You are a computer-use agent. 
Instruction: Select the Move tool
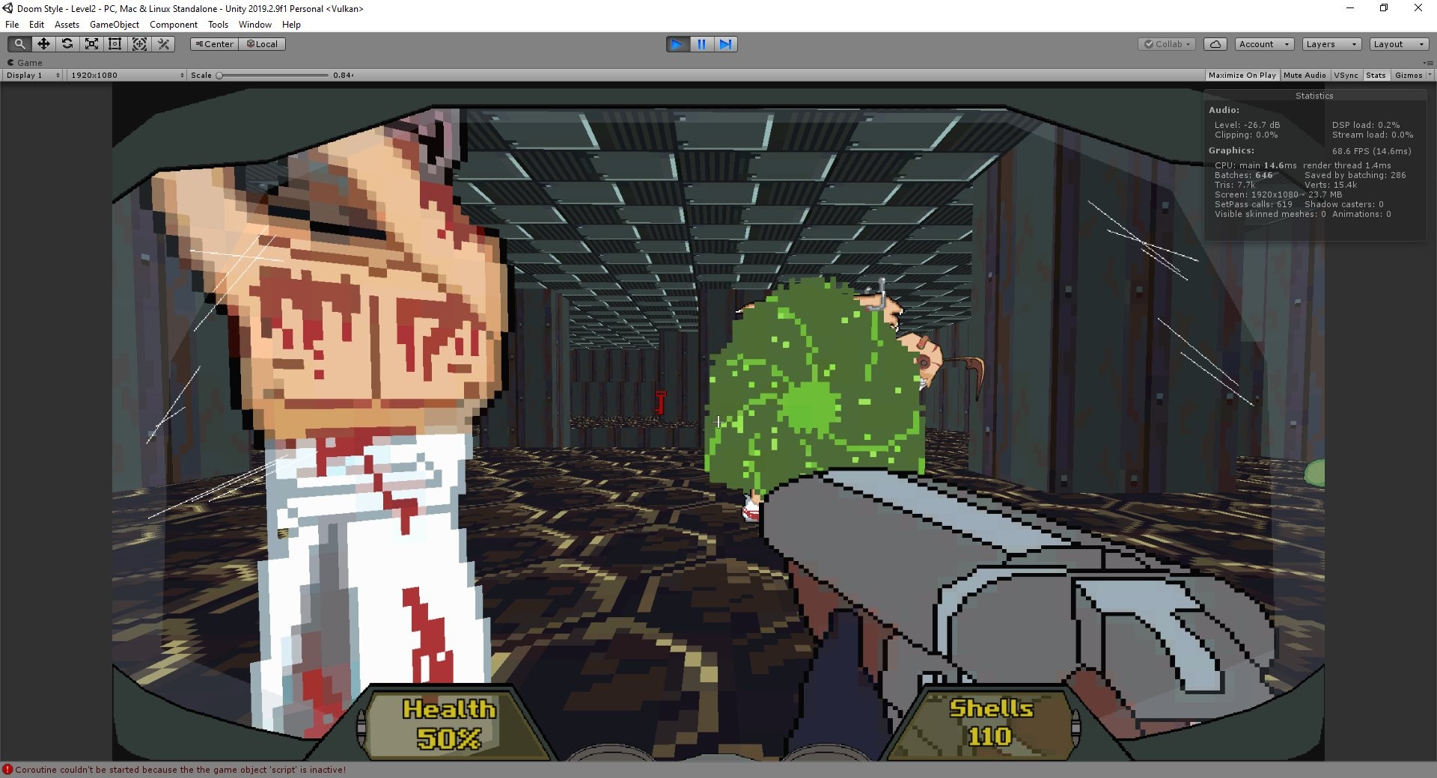[x=43, y=44]
